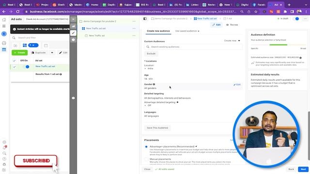
Task: Click Edit link in Gender row
Action: 237,85
